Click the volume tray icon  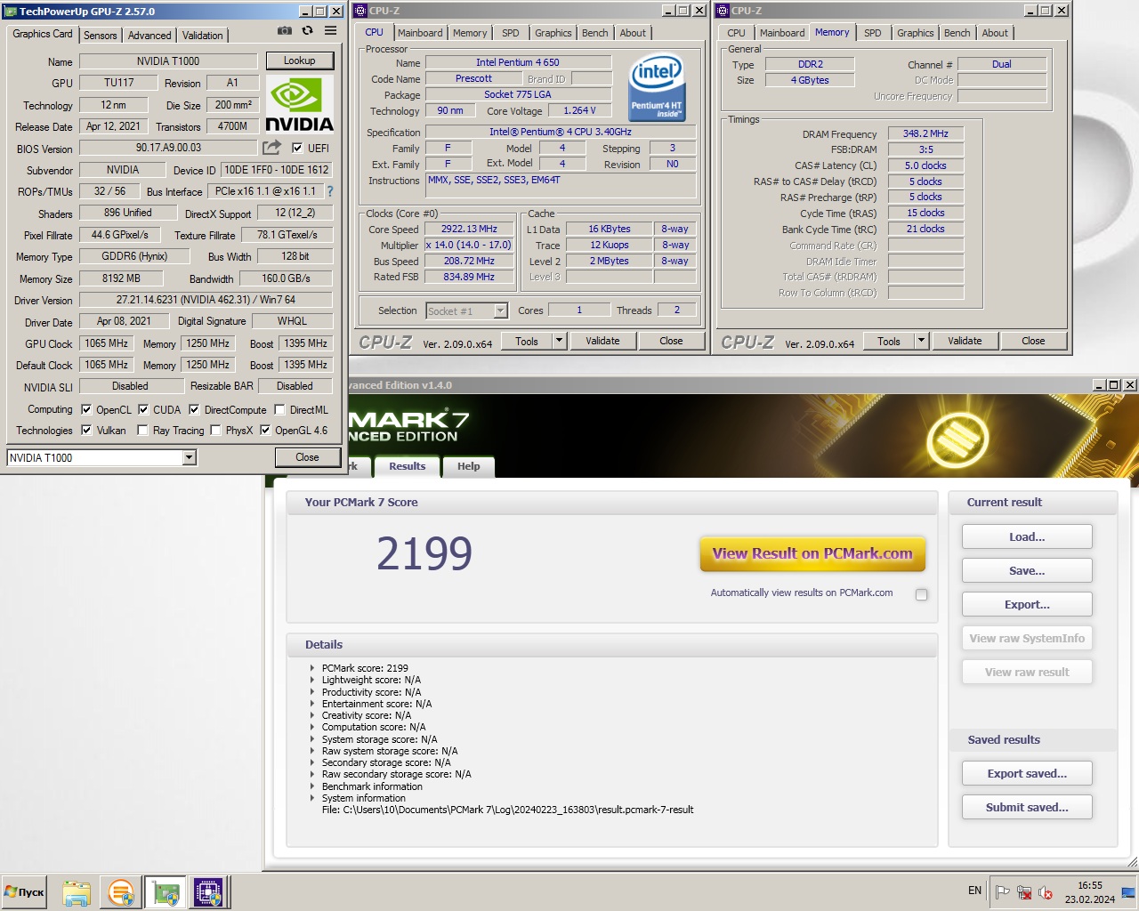click(1046, 892)
